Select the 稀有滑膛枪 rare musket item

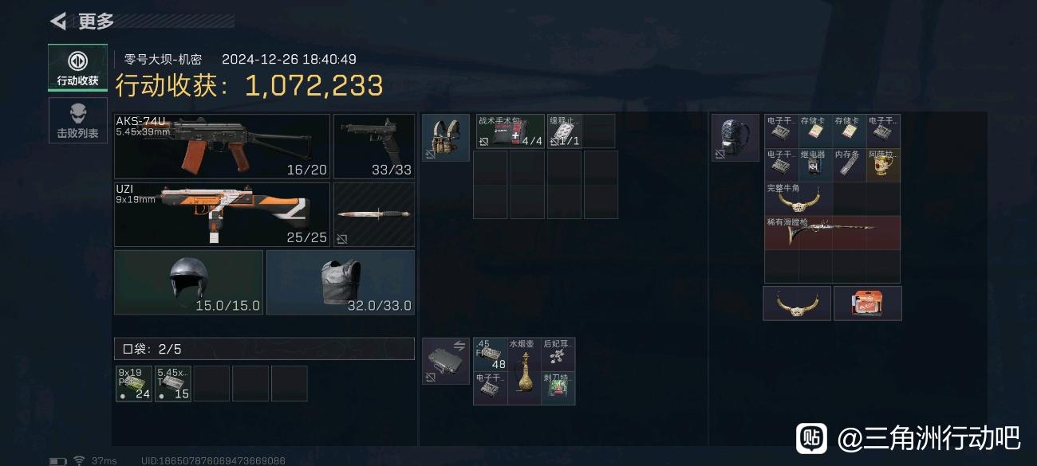[x=832, y=233]
